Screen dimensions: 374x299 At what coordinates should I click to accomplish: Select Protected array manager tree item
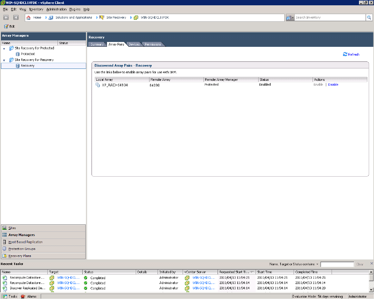tap(27, 54)
